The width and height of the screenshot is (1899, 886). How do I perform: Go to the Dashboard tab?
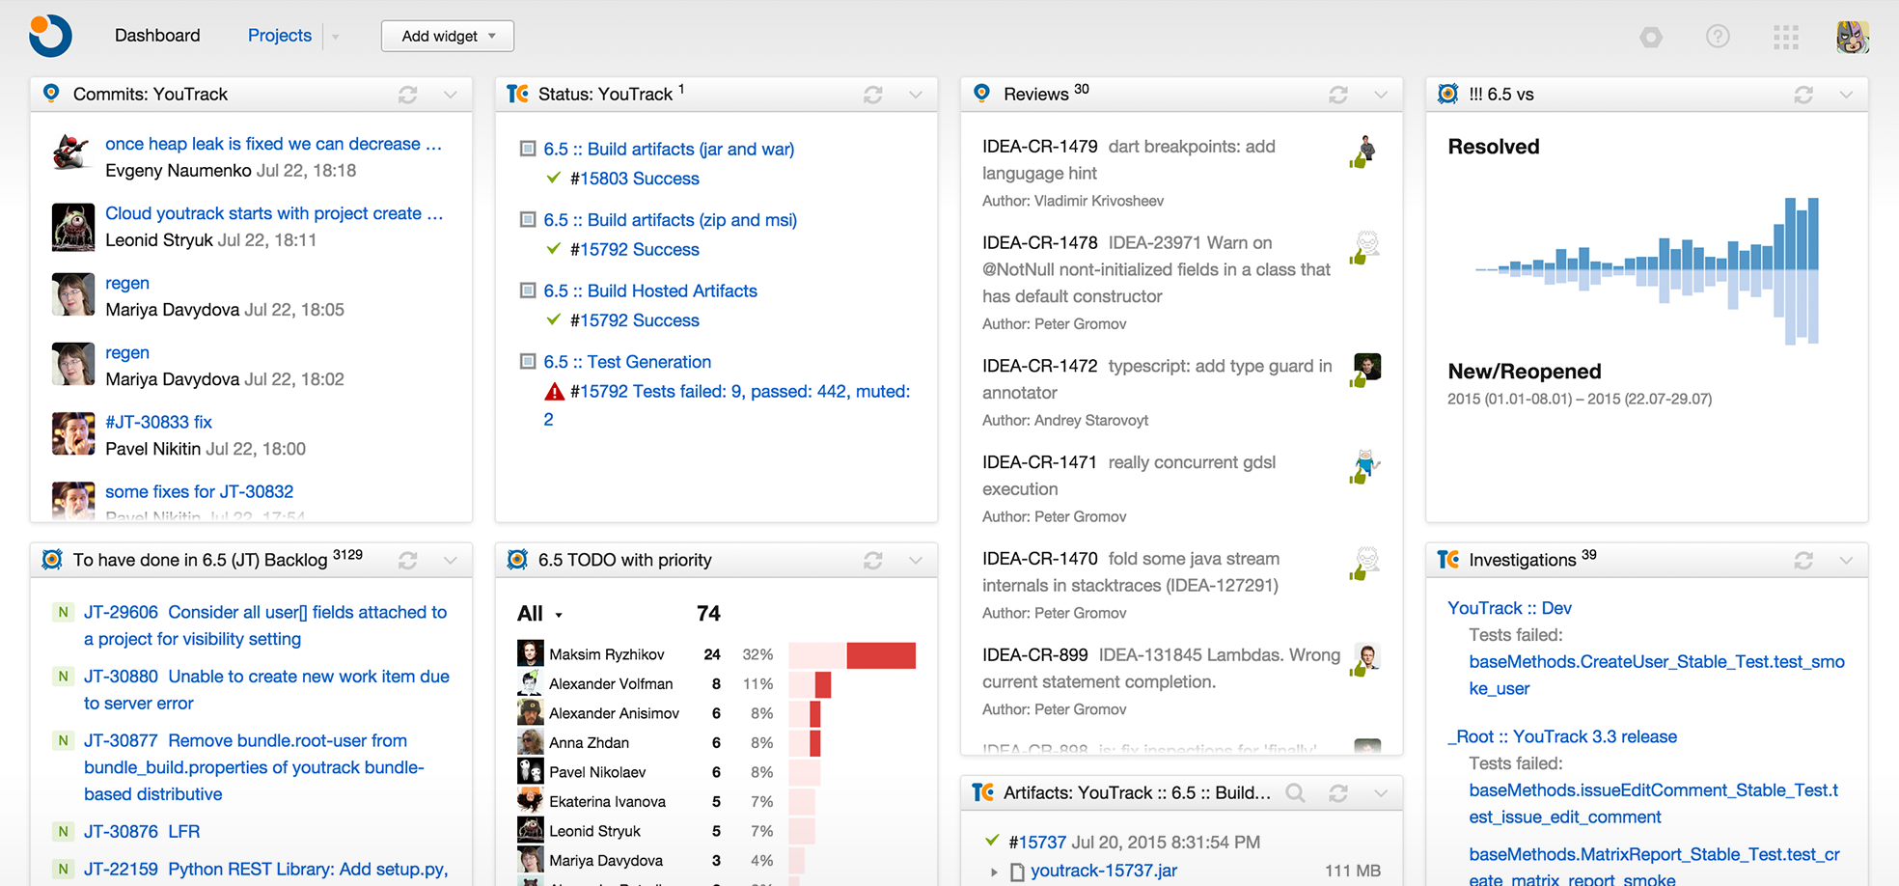(157, 36)
